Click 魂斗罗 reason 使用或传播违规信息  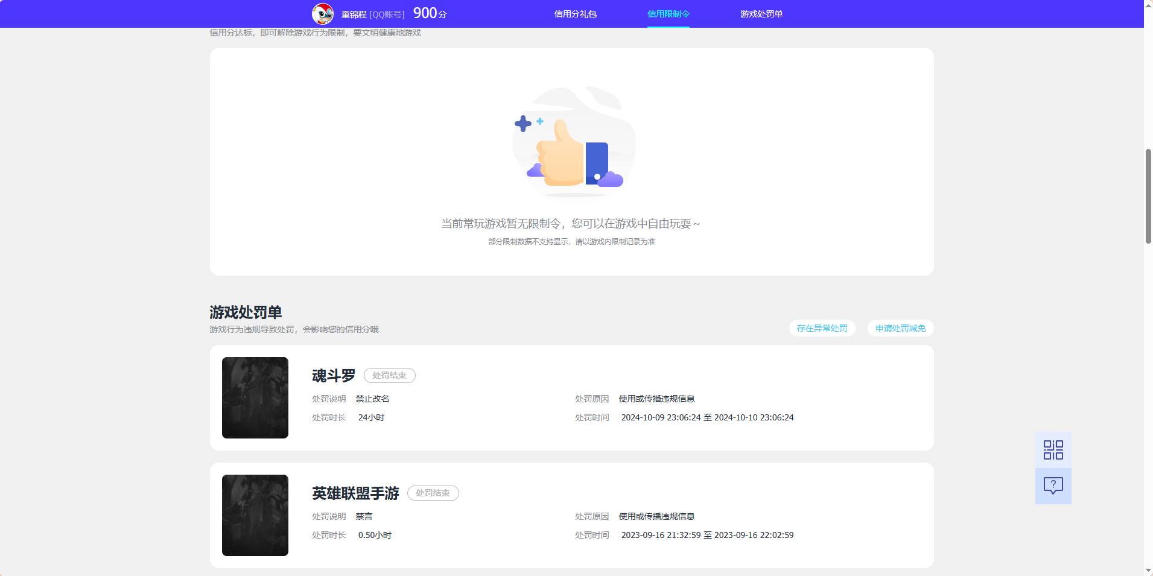click(656, 399)
